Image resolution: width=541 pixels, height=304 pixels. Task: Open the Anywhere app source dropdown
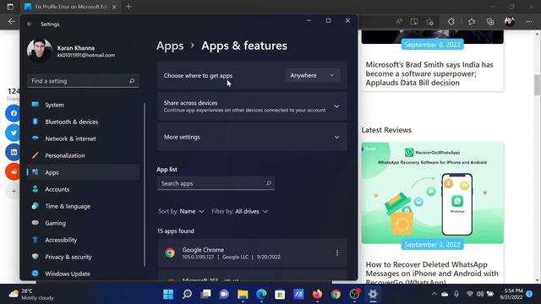(313, 75)
